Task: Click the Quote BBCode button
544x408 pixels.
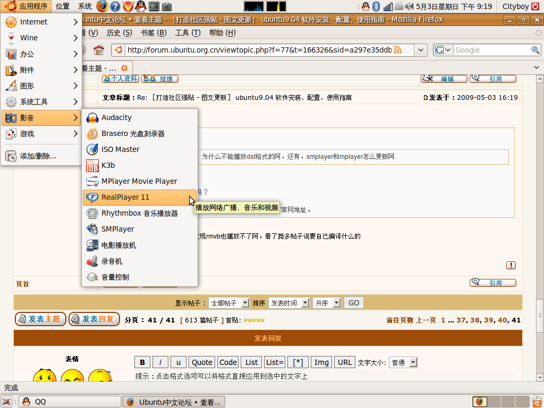Action: (202, 362)
